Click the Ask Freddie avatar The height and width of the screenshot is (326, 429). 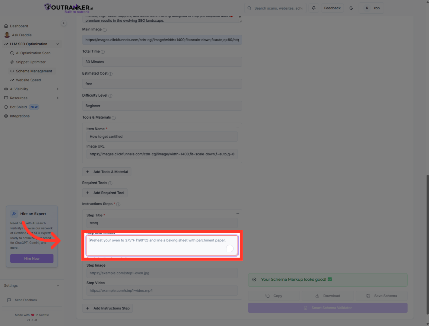[7, 35]
